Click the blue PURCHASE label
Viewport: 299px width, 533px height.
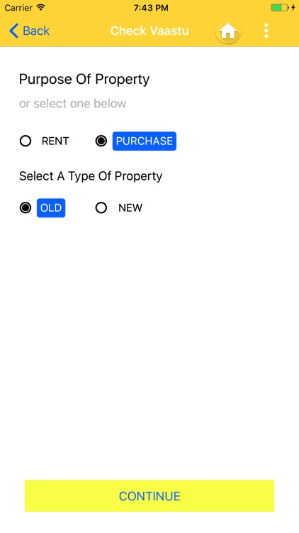click(x=145, y=141)
